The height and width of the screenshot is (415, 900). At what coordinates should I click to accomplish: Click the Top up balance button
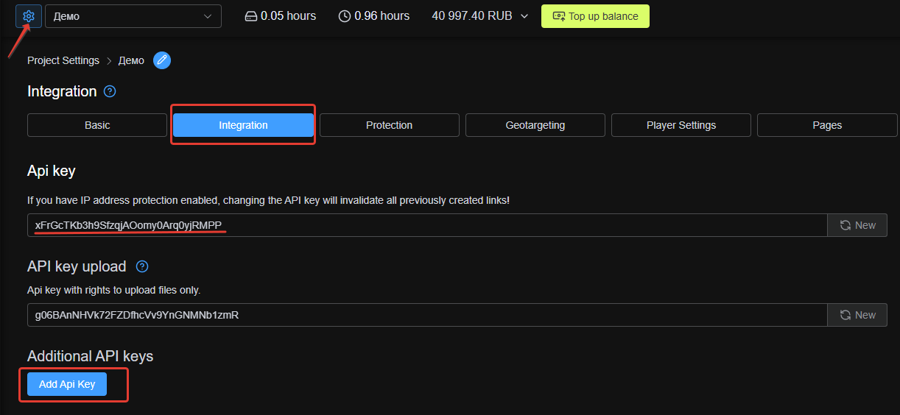[595, 16]
